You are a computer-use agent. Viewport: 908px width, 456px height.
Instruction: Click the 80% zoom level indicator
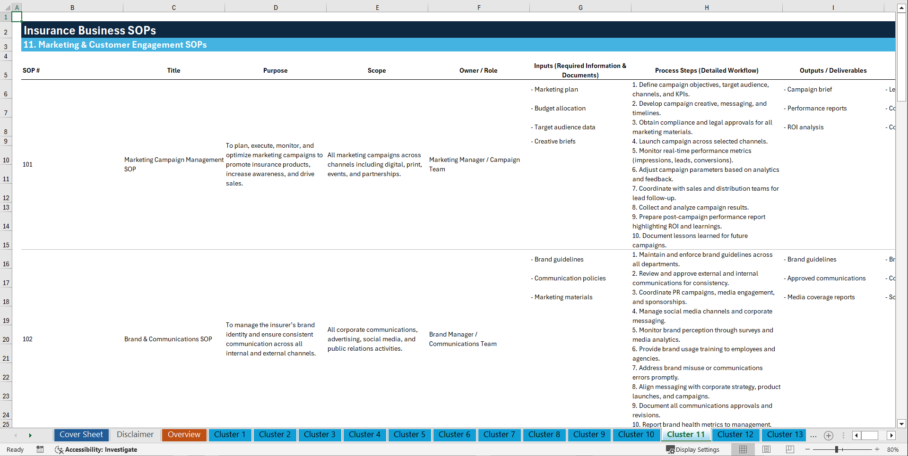pyautogui.click(x=894, y=449)
